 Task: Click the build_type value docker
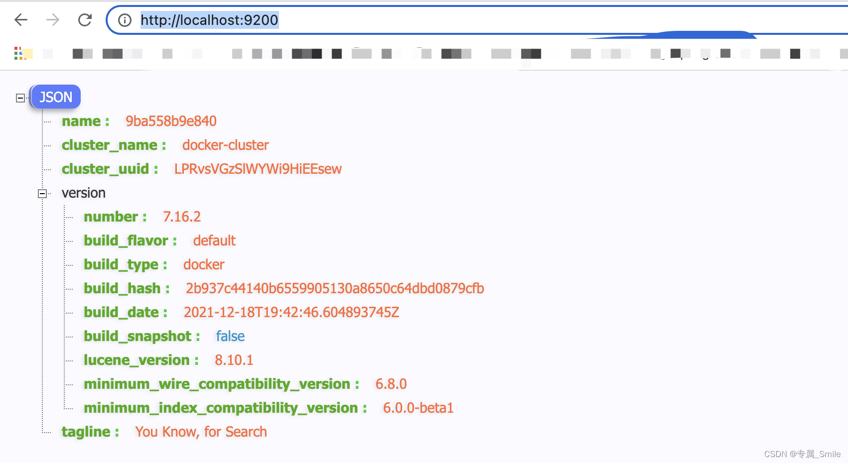pyautogui.click(x=204, y=265)
